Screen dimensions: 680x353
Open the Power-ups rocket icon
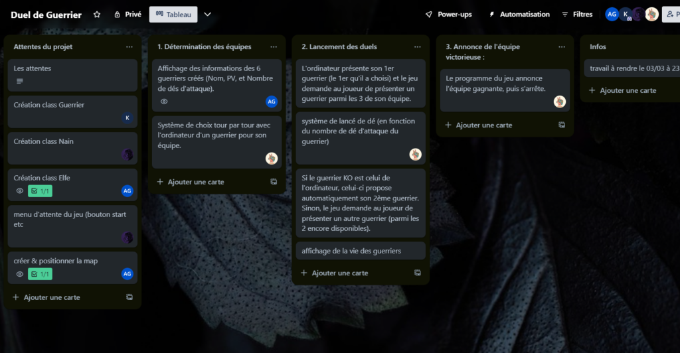pyautogui.click(x=429, y=15)
